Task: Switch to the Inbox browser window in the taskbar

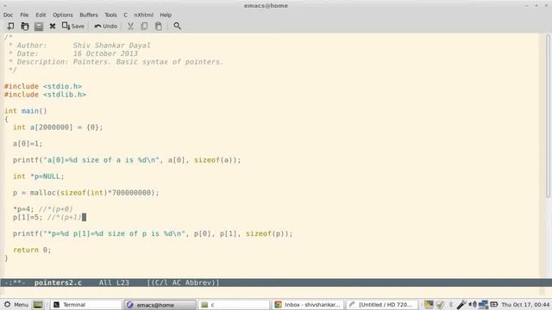Action: point(308,304)
